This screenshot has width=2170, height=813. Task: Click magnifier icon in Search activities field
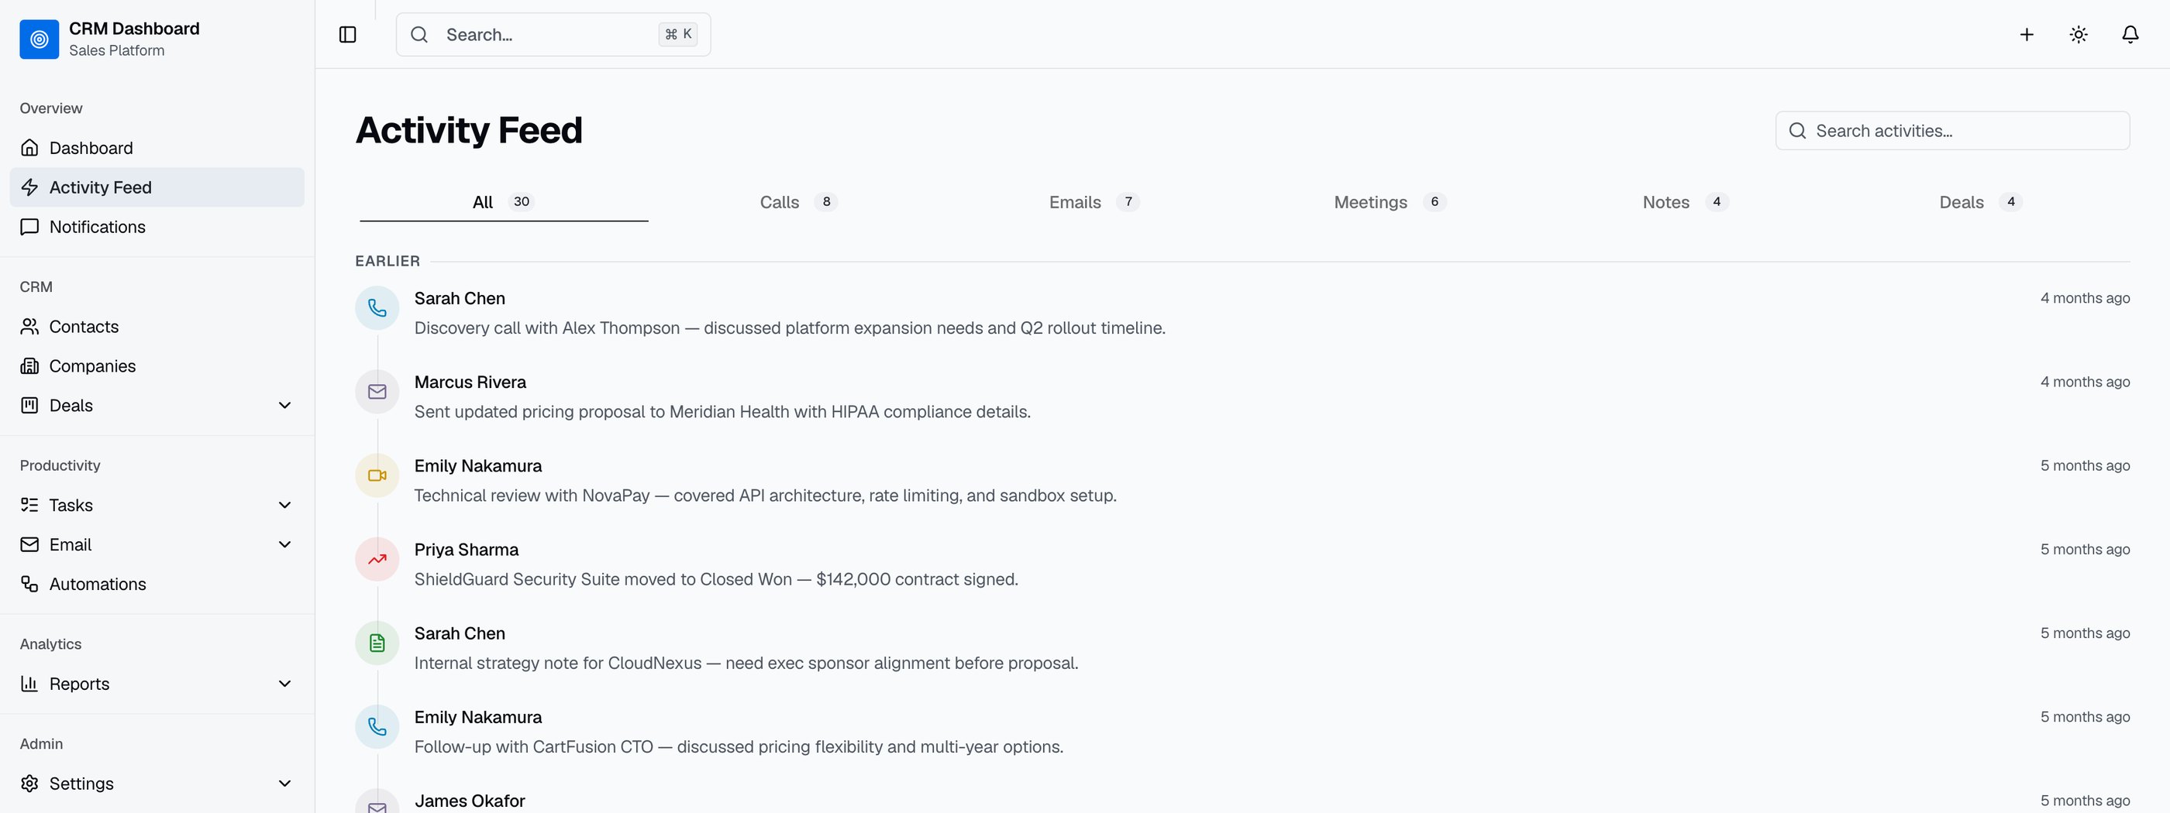pyautogui.click(x=1796, y=130)
